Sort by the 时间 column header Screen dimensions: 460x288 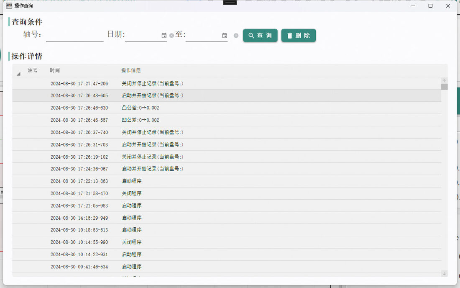pyautogui.click(x=55, y=70)
